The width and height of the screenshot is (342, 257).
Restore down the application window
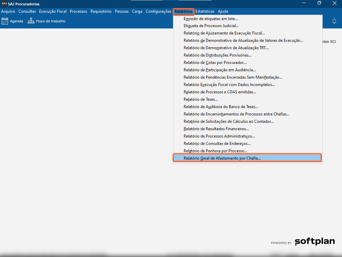pos(319,4)
